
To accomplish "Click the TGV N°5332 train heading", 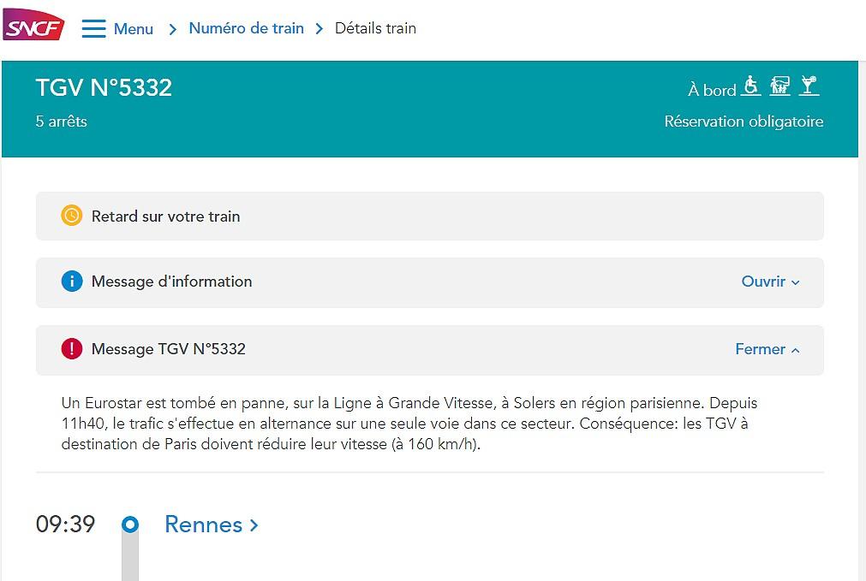I will click(104, 87).
